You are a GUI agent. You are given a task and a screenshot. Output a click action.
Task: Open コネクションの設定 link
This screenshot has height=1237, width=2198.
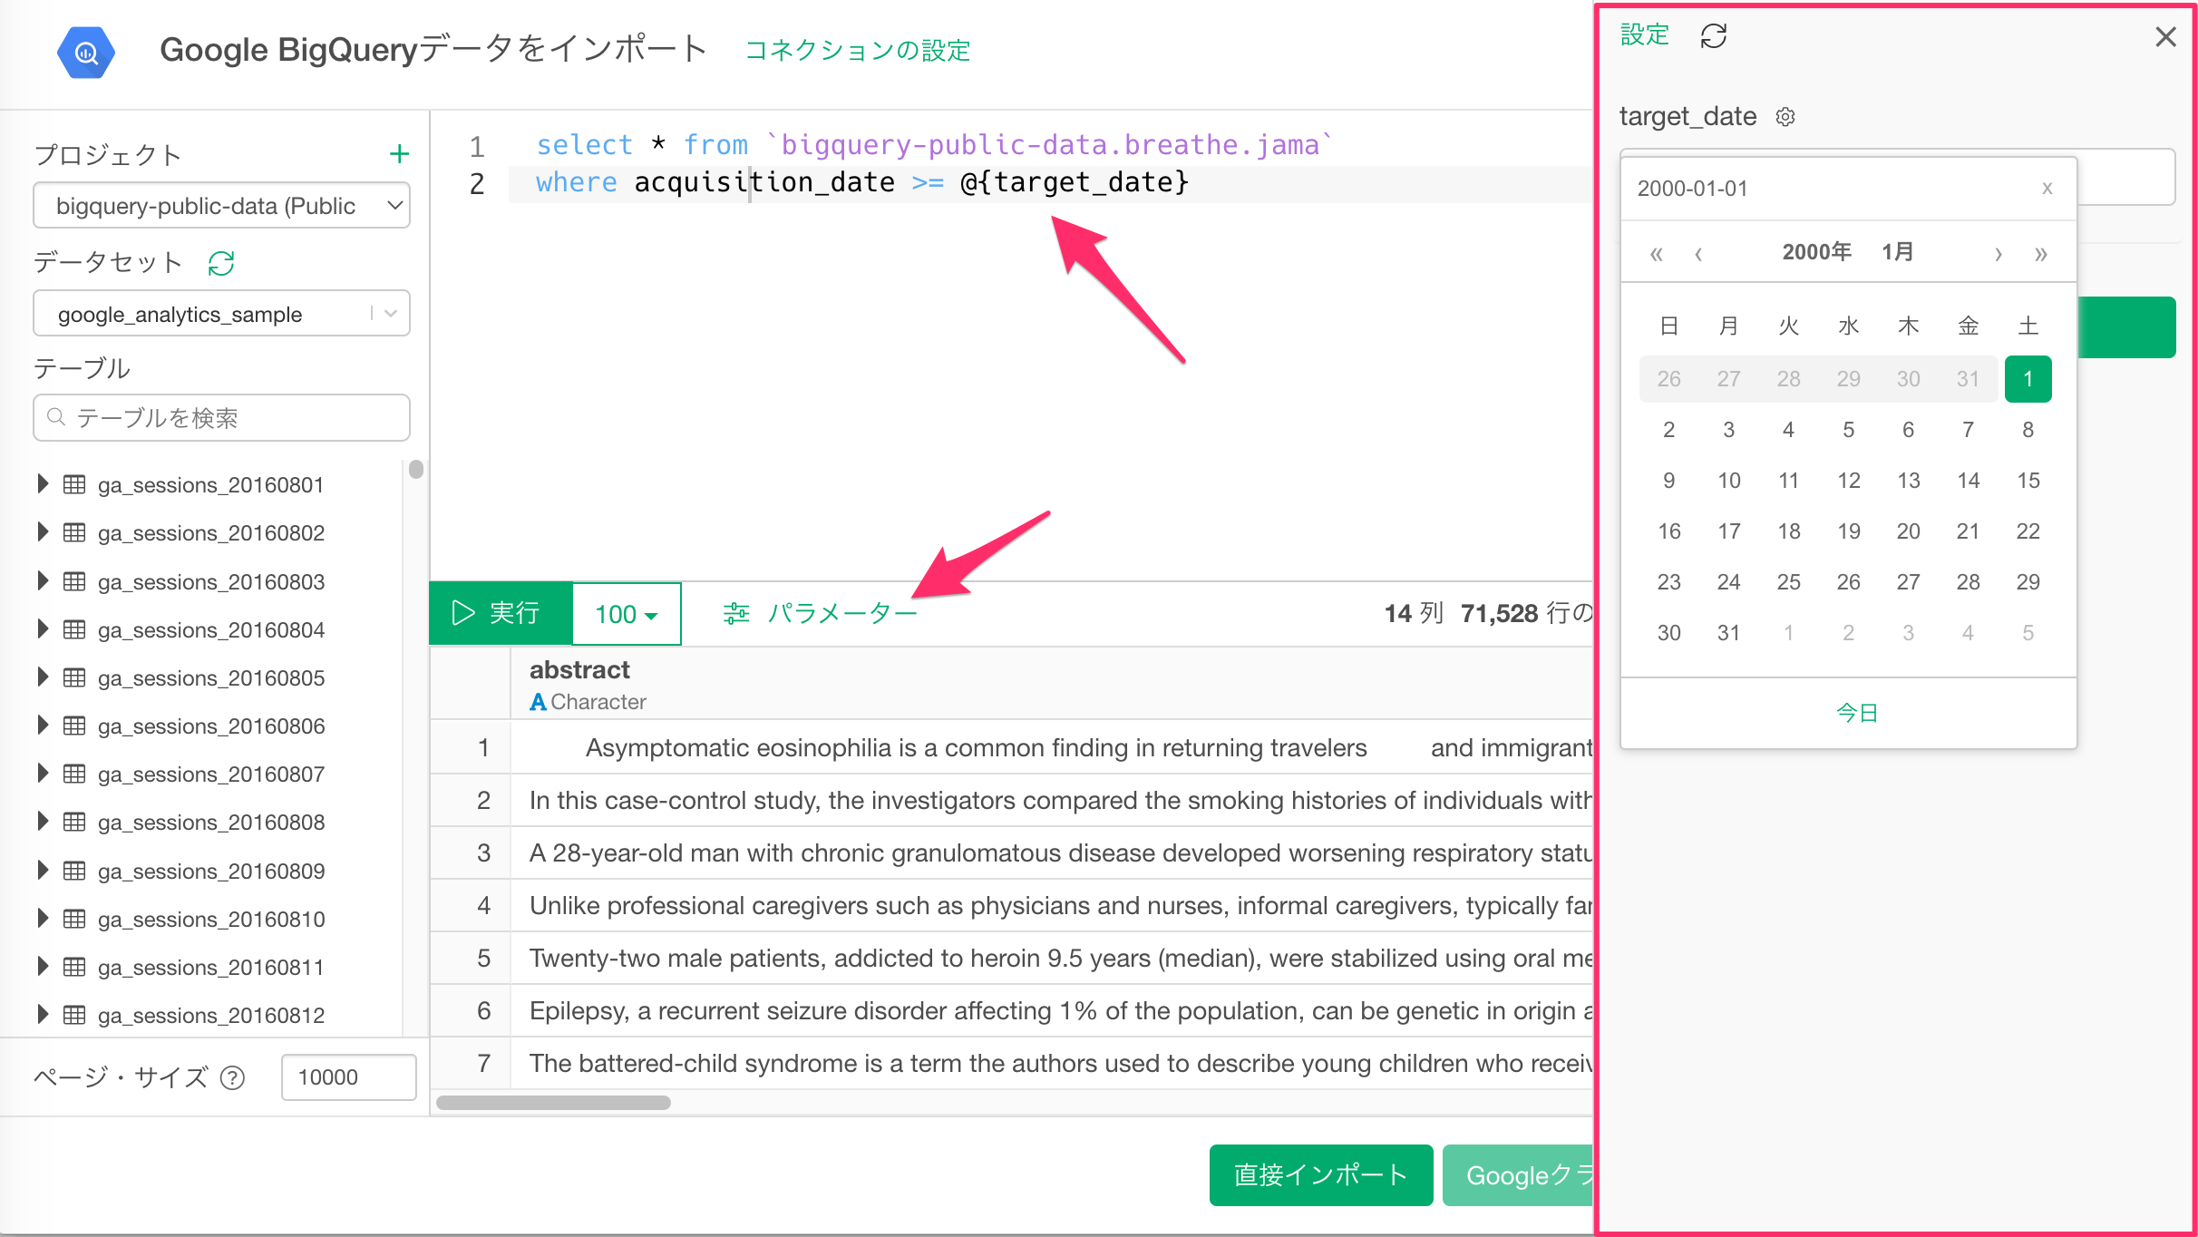click(857, 51)
